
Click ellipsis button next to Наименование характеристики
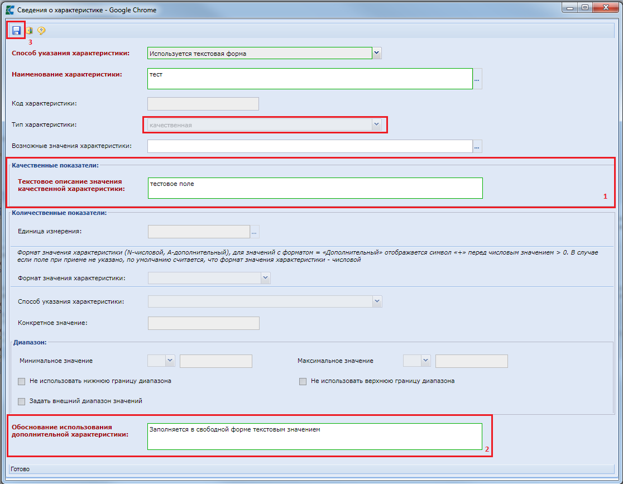(x=477, y=79)
